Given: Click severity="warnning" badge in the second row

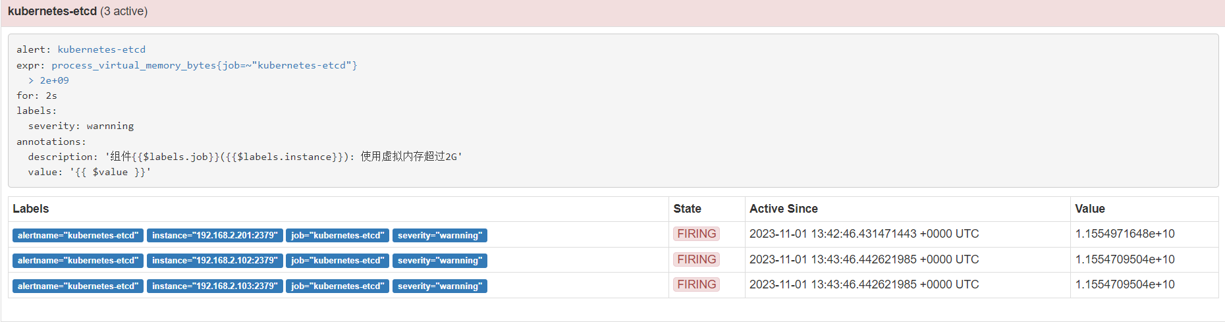Looking at the screenshot, I should [x=439, y=261].
